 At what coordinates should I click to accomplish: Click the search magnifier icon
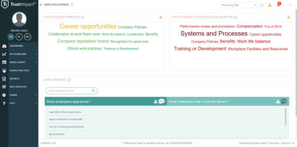93,91
